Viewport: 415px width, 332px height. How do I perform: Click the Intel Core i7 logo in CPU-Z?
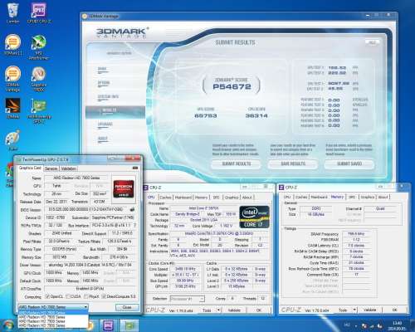coord(254,217)
